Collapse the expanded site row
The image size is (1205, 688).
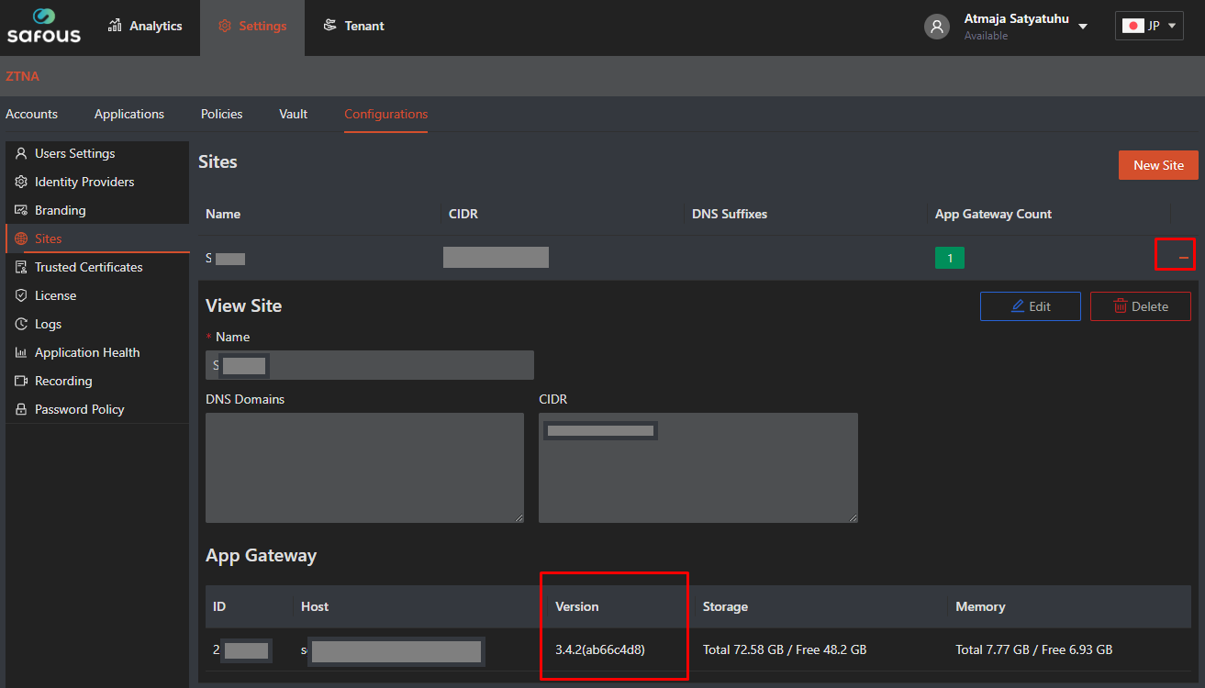(x=1183, y=259)
